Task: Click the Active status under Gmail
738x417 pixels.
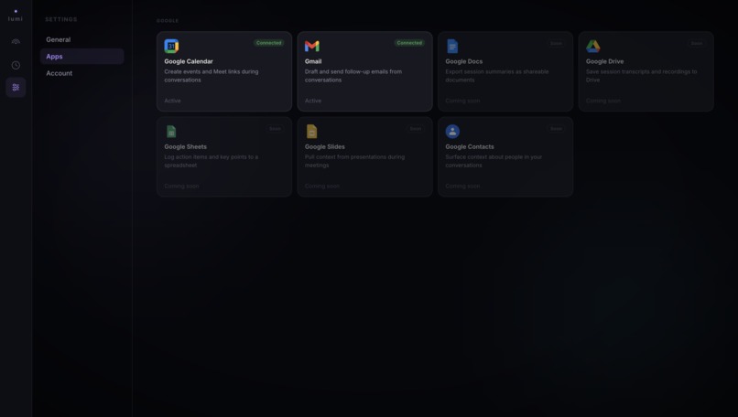Action: tap(313, 101)
